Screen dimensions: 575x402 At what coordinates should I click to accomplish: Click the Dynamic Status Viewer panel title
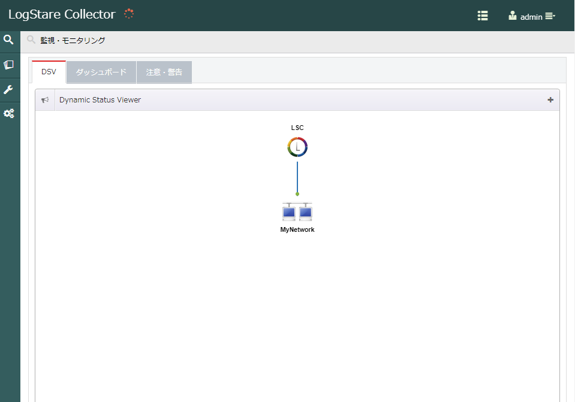100,99
